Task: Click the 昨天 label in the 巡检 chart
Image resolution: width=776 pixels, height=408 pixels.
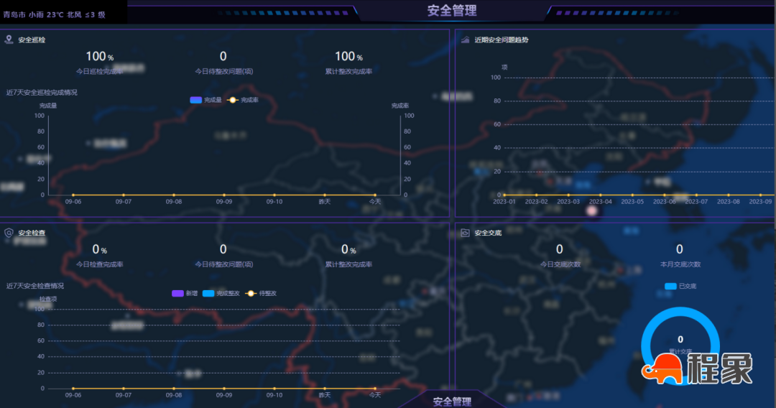Action: coord(325,202)
